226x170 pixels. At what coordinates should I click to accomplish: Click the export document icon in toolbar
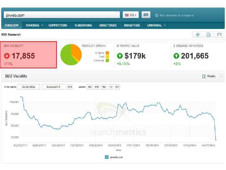[x=208, y=35]
